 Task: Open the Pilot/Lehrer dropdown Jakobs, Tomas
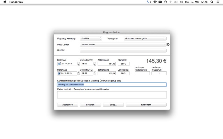click(123, 44)
